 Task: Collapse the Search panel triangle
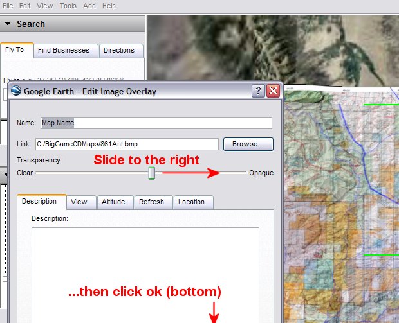click(8, 24)
